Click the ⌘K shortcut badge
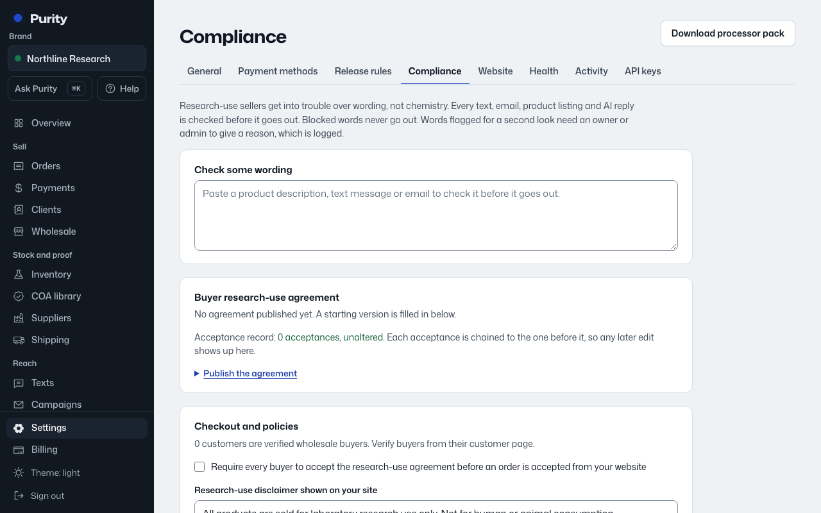The width and height of the screenshot is (821, 513). click(x=76, y=88)
